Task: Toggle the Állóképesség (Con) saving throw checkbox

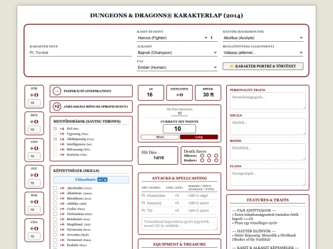Action: (55, 139)
